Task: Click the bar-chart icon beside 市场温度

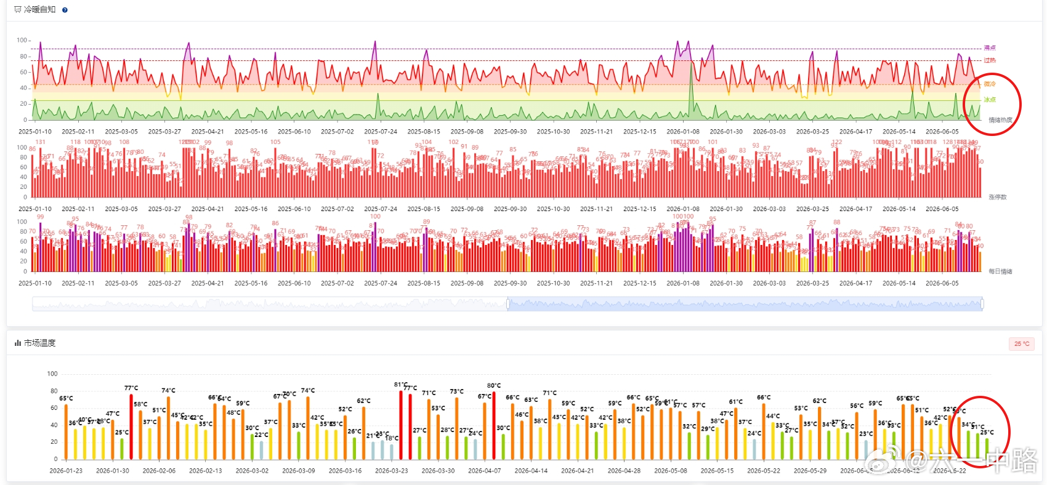Action: [x=18, y=343]
